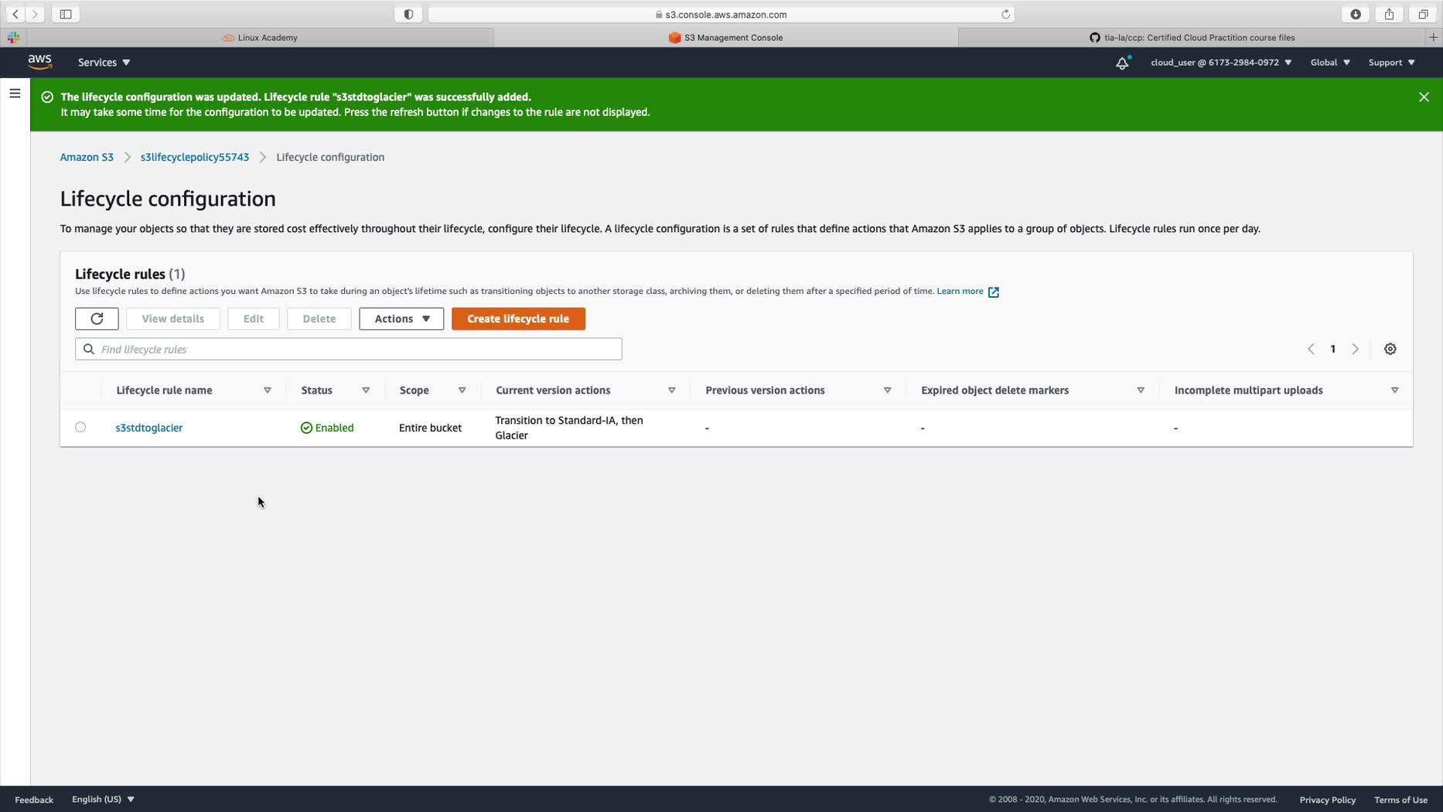
Task: Sort by Incomplete multipart uploads column
Action: coord(1394,391)
